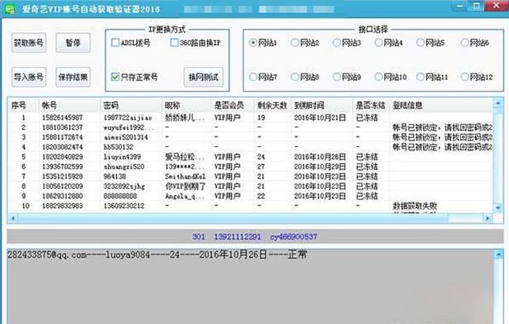Click the 保存结果 button
Viewport: 509px width, 324px height.
click(x=73, y=77)
